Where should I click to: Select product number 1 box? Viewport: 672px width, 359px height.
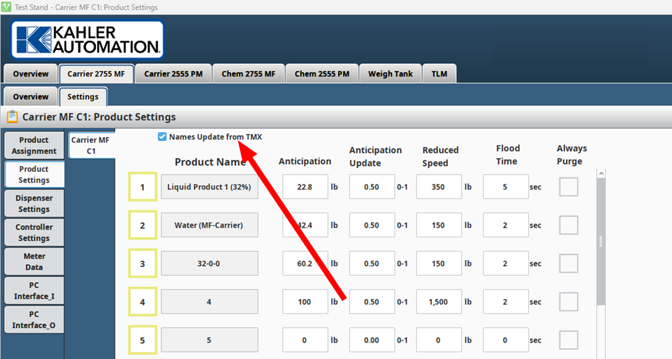pyautogui.click(x=143, y=187)
